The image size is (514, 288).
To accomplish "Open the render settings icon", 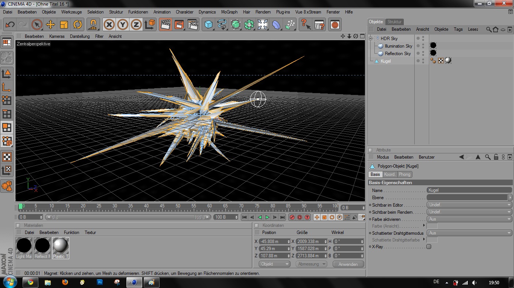I will coord(193,25).
